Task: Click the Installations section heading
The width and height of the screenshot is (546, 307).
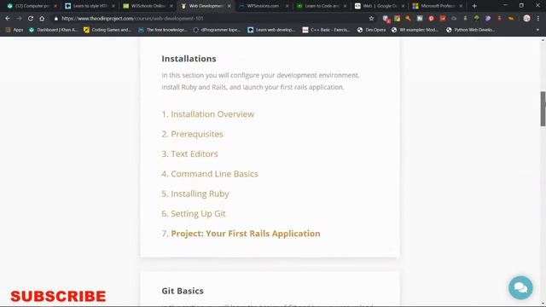Action: (x=189, y=59)
